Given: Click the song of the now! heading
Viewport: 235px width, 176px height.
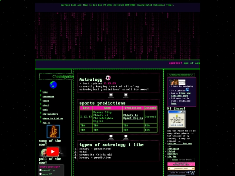Looking at the screenshot, I should (50, 143).
